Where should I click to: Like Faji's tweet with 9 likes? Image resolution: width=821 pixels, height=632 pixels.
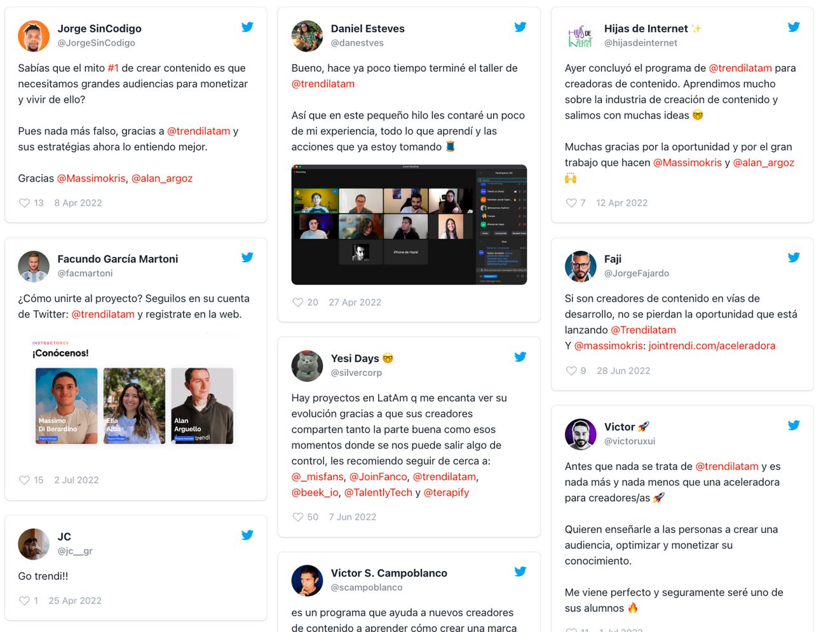[x=571, y=370]
